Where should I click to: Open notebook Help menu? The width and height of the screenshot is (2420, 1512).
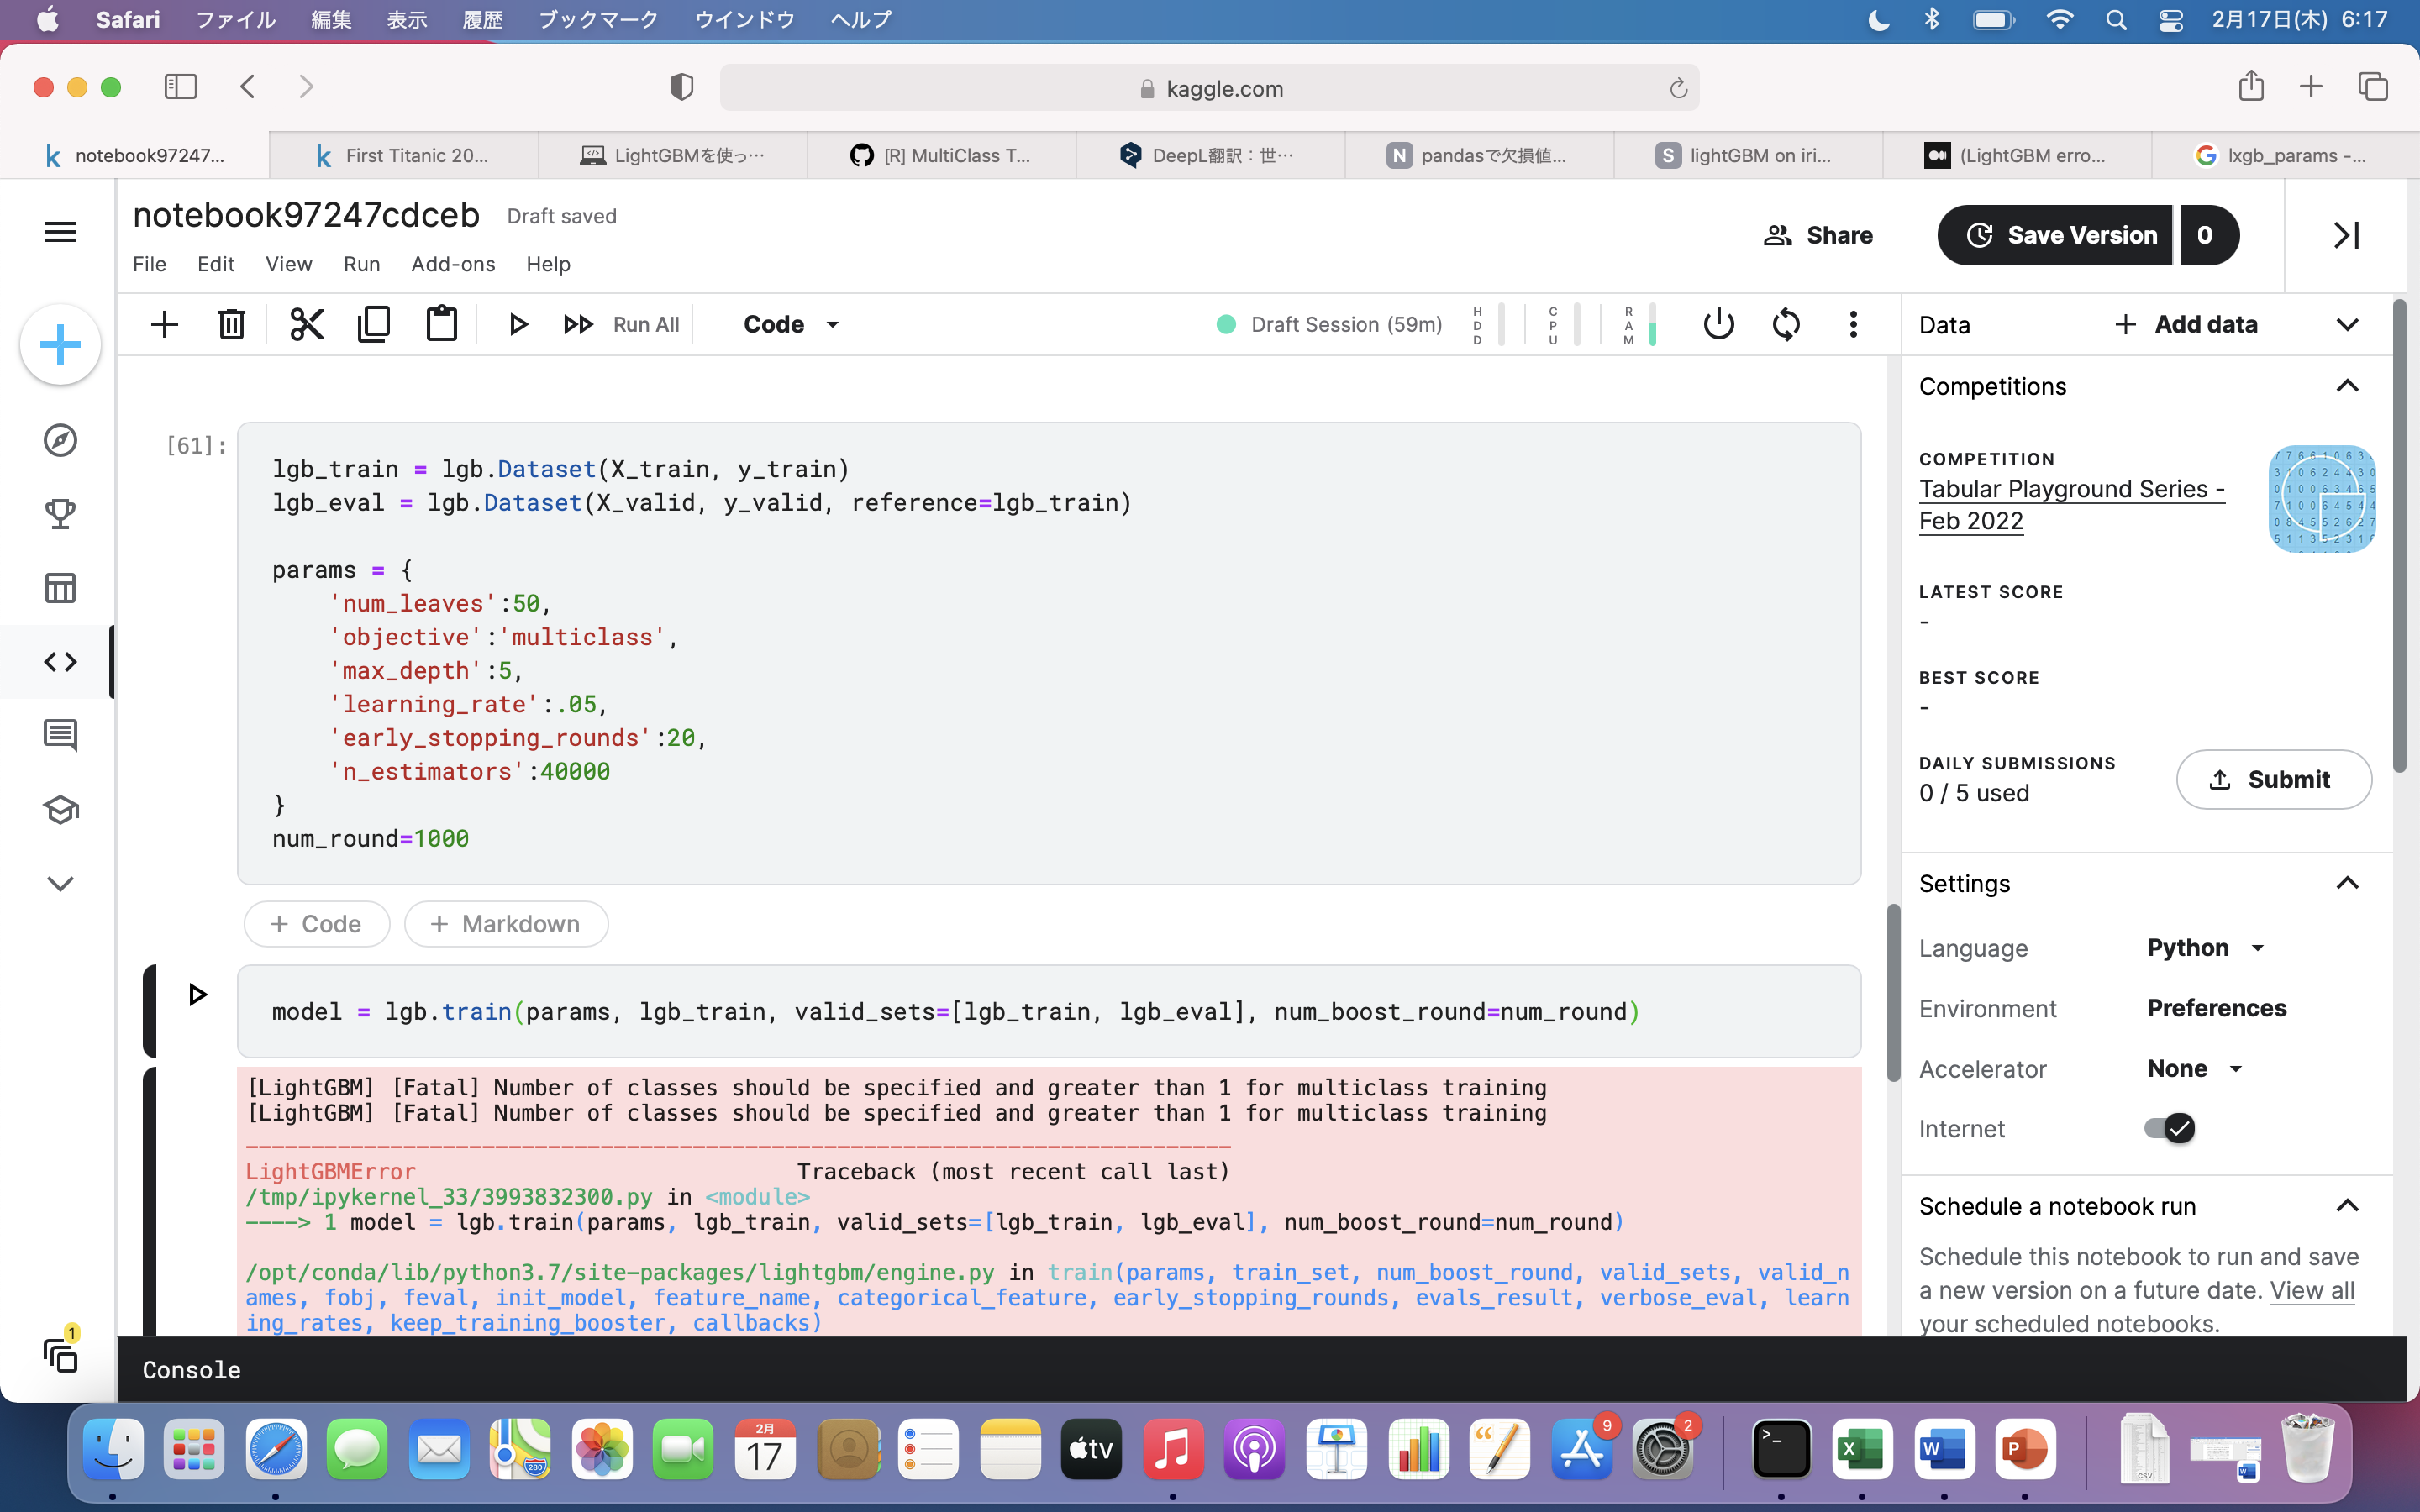click(x=548, y=264)
